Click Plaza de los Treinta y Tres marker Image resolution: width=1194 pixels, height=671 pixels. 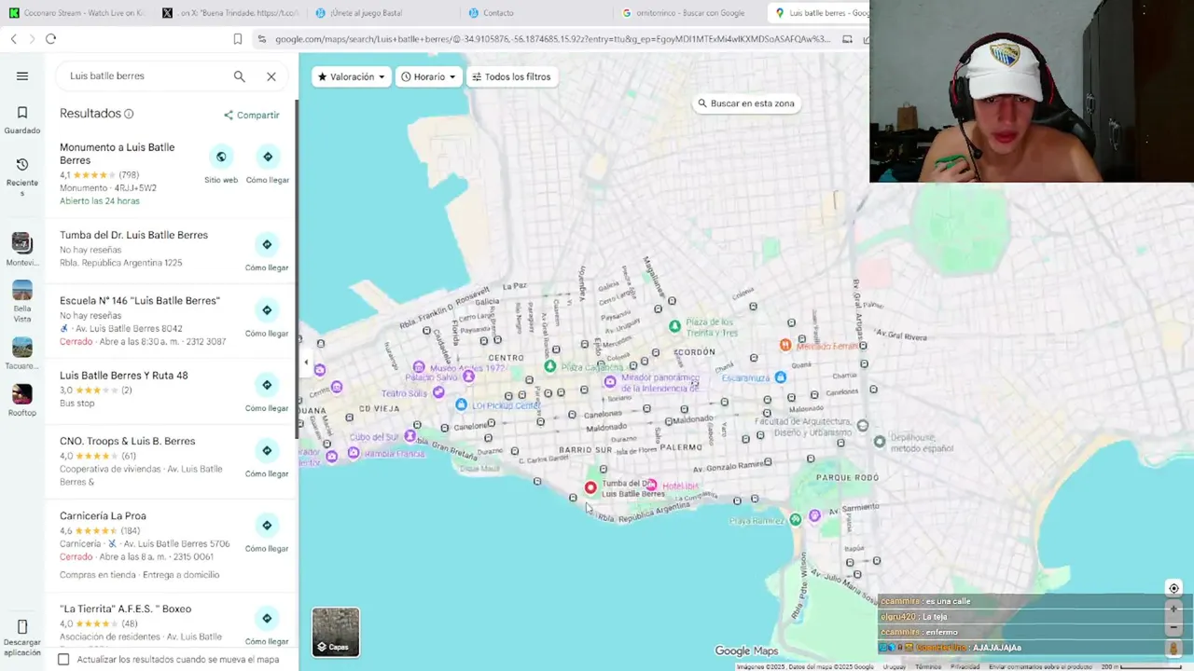pos(674,325)
